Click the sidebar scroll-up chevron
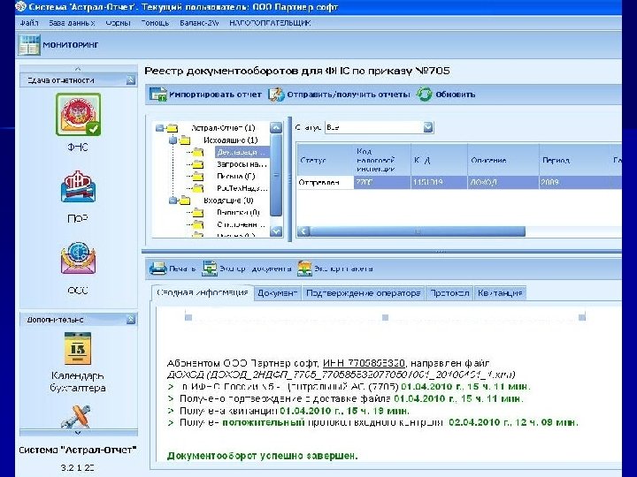Viewport: 637px width, 477px height. (x=78, y=69)
